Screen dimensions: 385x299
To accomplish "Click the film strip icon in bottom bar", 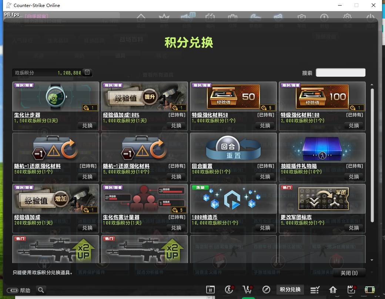I will tap(370, 290).
